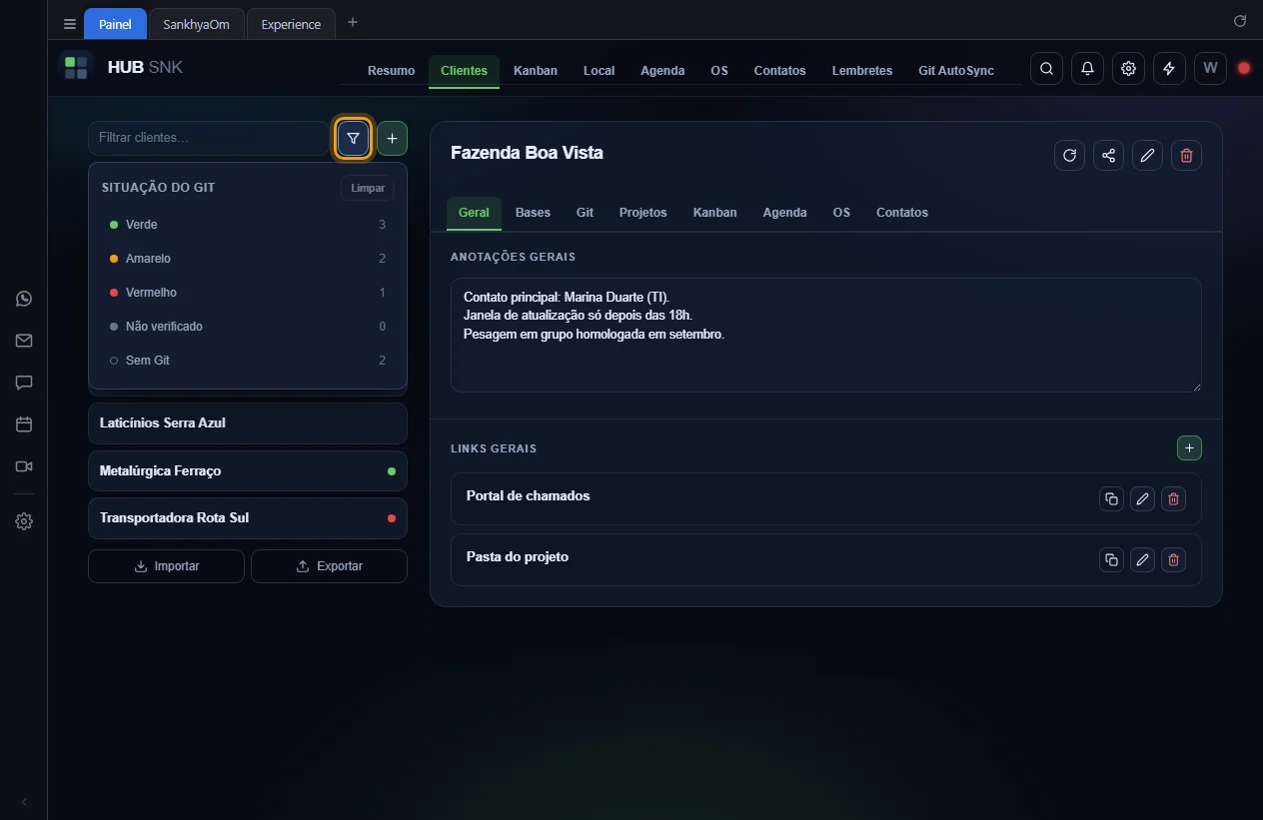Image resolution: width=1263 pixels, height=820 pixels.
Task: Click the red status indicator dot
Action: pos(1244,69)
